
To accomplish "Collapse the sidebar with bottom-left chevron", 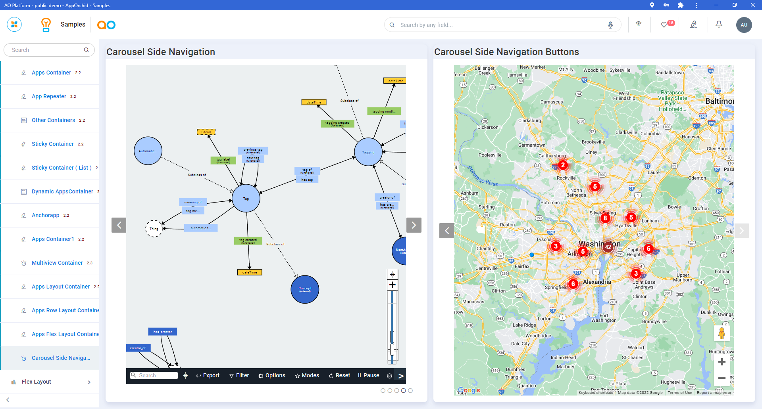I will tap(8, 400).
